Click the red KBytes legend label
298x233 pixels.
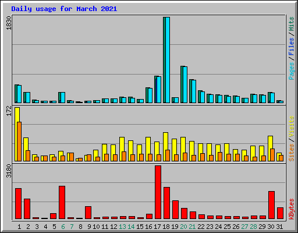pyautogui.click(x=291, y=209)
